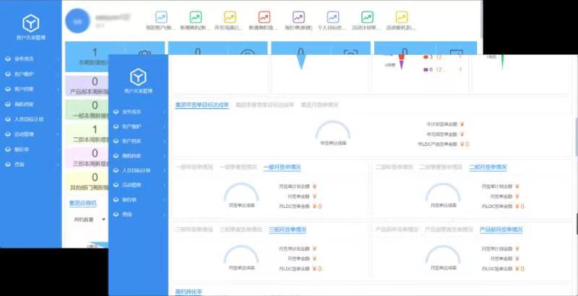The width and height of the screenshot is (578, 296).
Task: Click 商机档案 icon in back window sidebar
Action: tap(8, 104)
